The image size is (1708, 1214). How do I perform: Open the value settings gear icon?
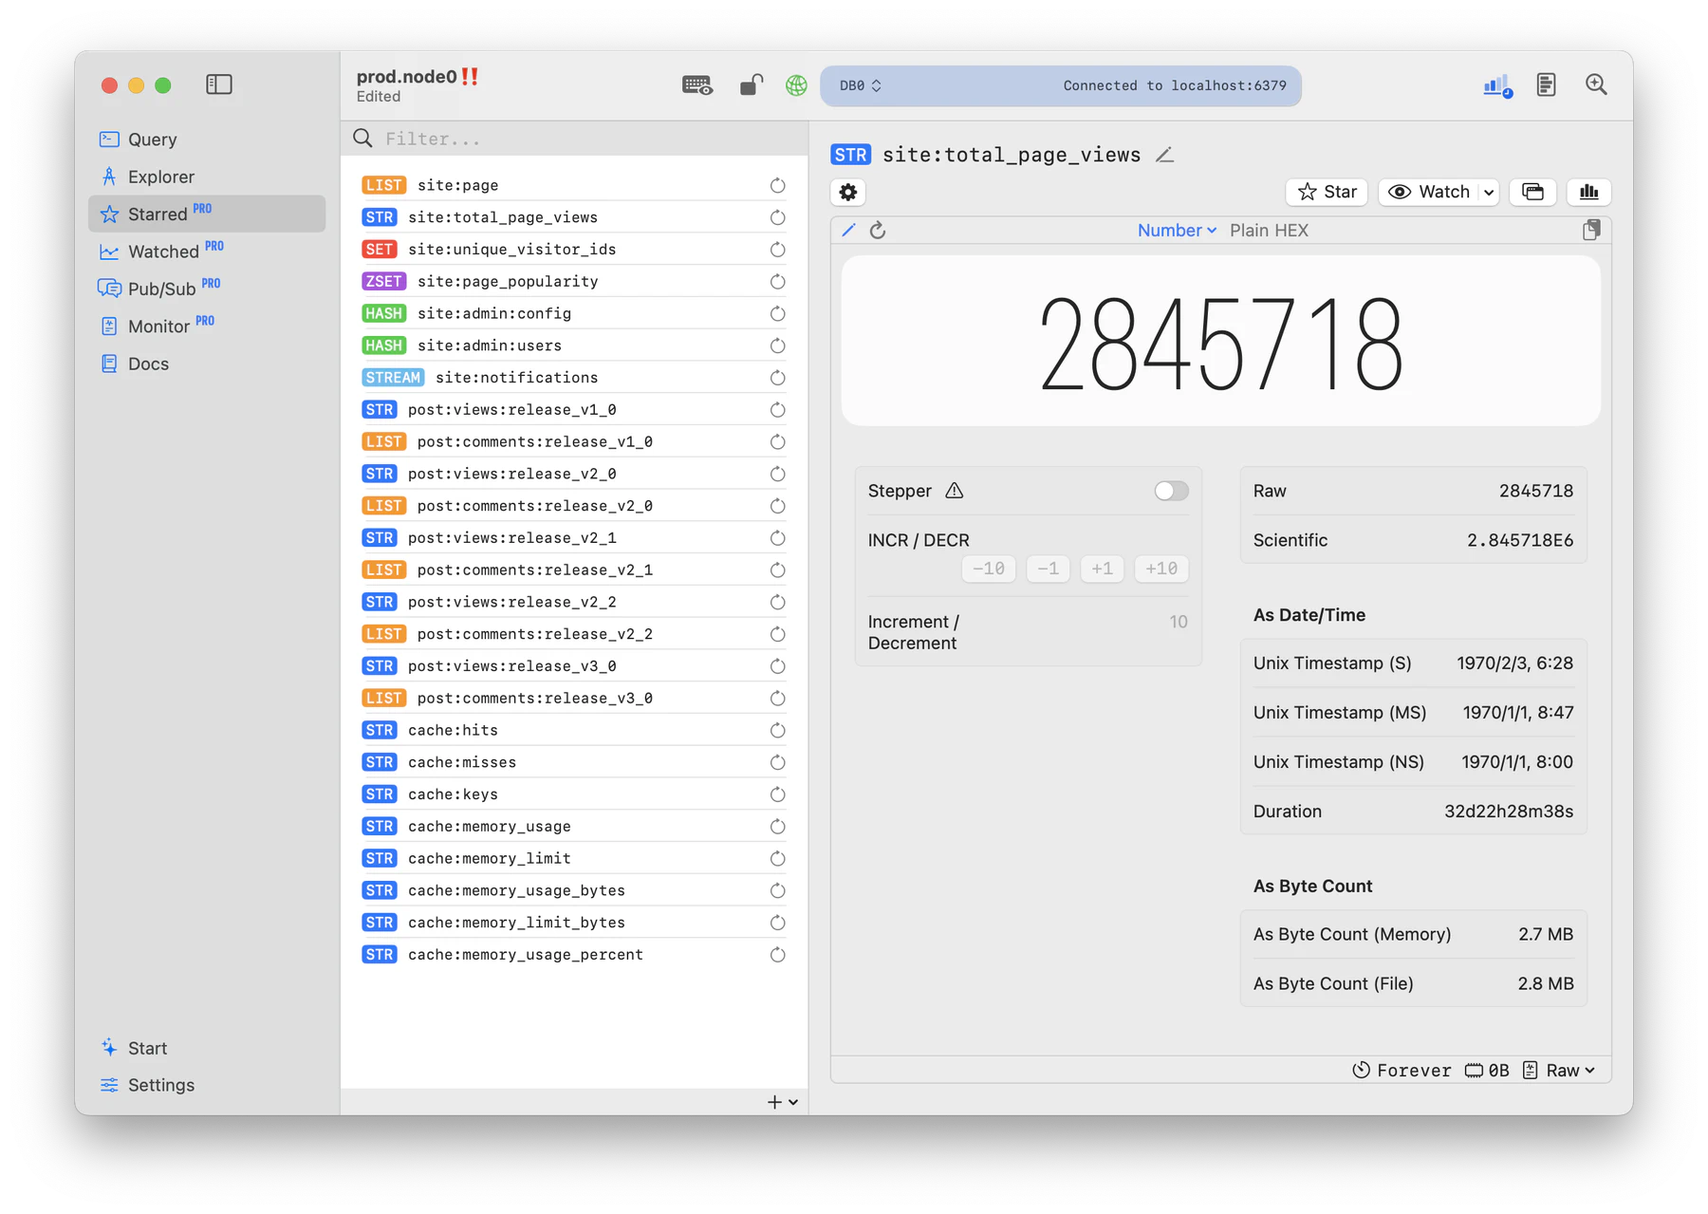(x=847, y=192)
